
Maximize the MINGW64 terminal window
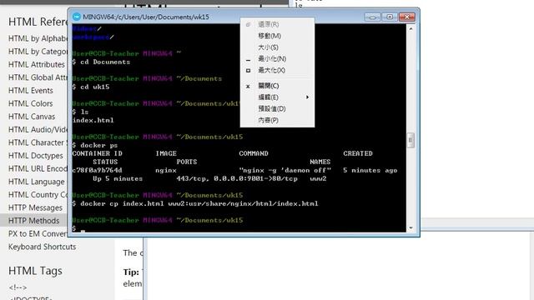pyautogui.click(x=390, y=17)
